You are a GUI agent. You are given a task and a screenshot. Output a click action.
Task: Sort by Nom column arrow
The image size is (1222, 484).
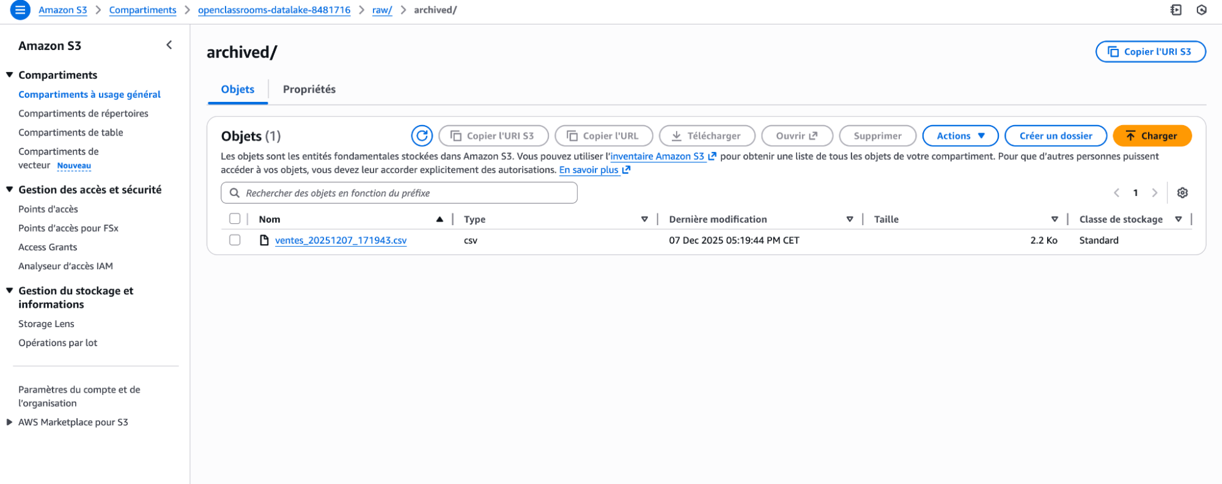[440, 219]
